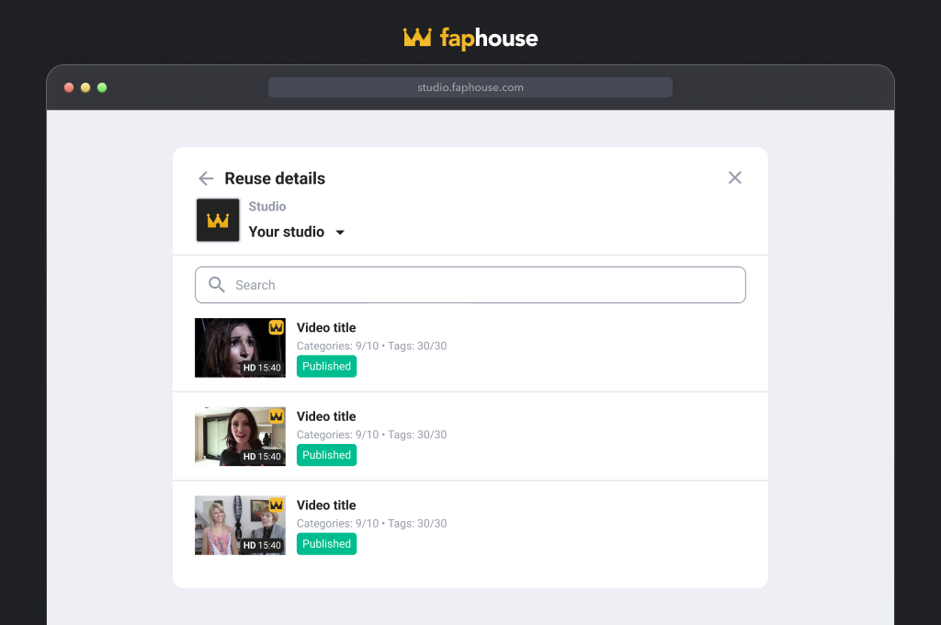Click the crown badge on the third thumbnail
941x625 pixels.
click(x=276, y=505)
